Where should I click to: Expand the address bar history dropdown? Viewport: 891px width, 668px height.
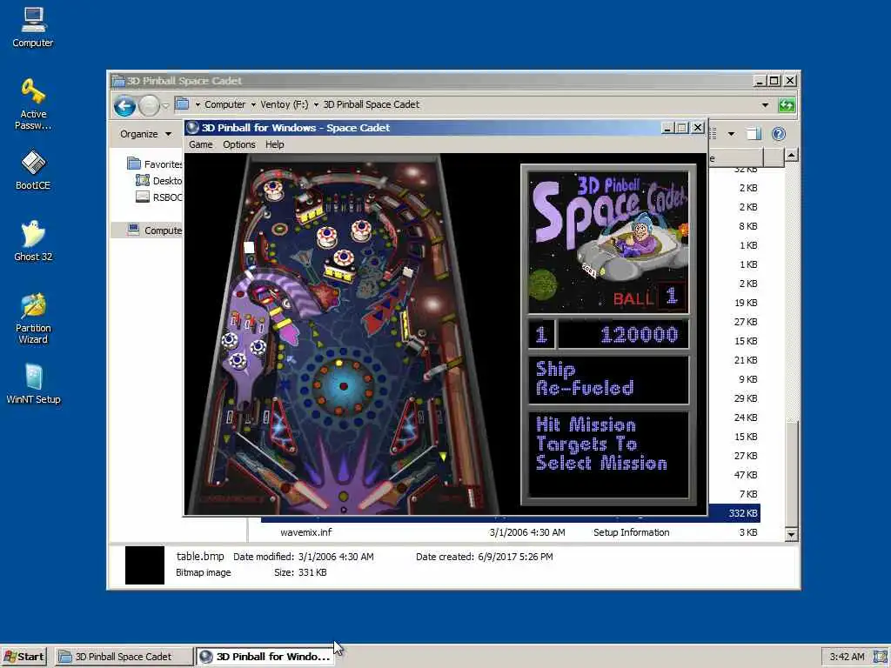(x=765, y=105)
